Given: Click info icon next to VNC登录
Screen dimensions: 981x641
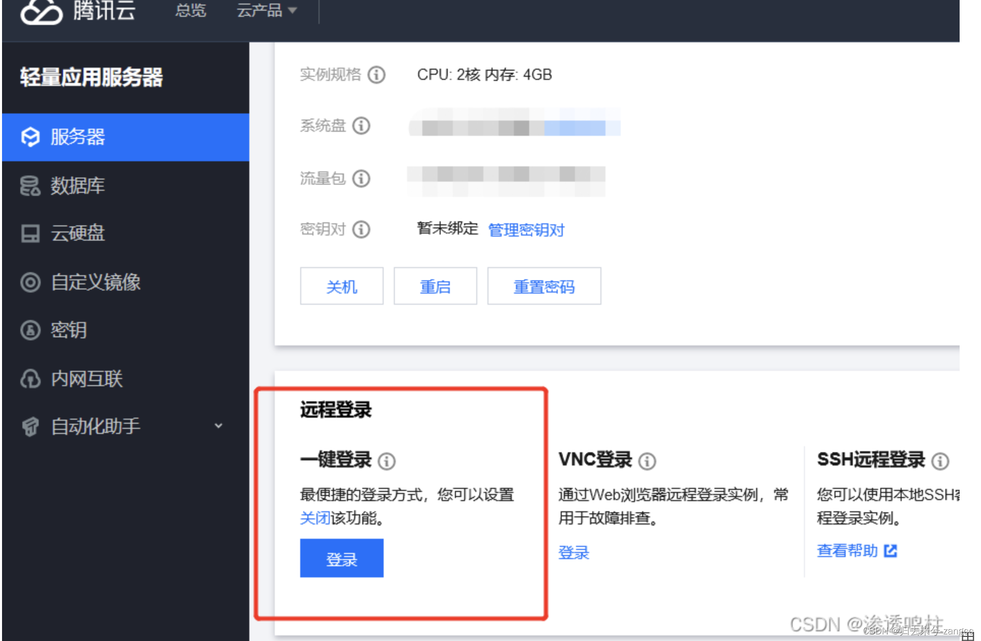Looking at the screenshot, I should coord(647,461).
